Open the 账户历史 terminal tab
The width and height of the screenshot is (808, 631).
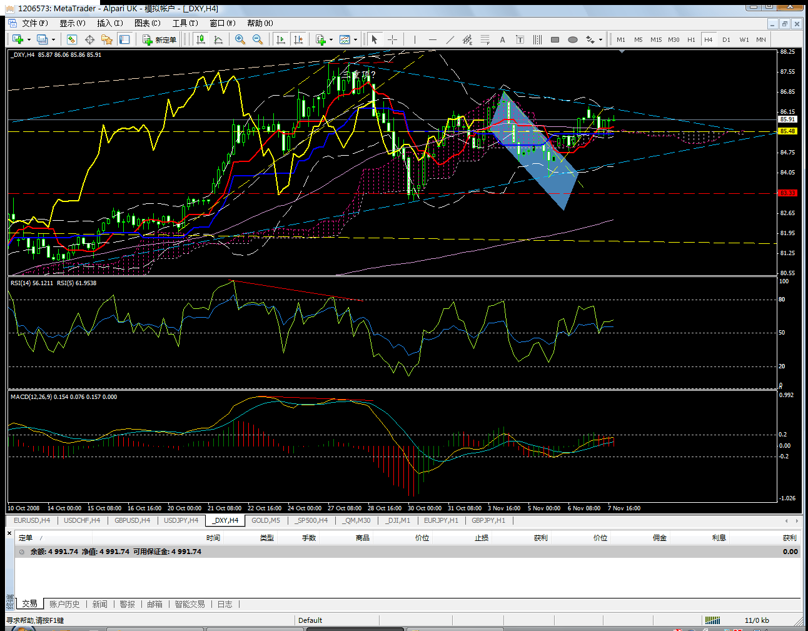point(64,604)
